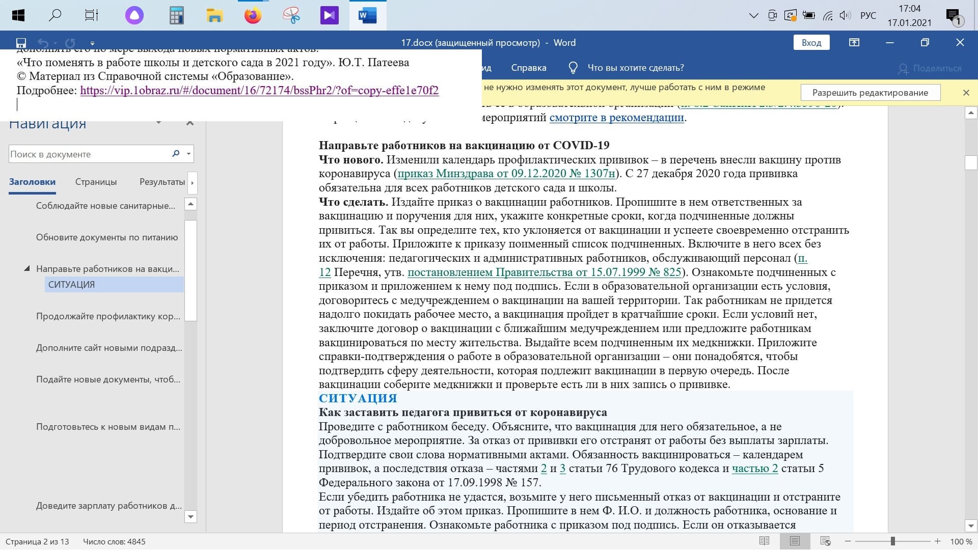Open the Навигация pane options dropdown arrow
978x550 pixels.
click(x=158, y=123)
